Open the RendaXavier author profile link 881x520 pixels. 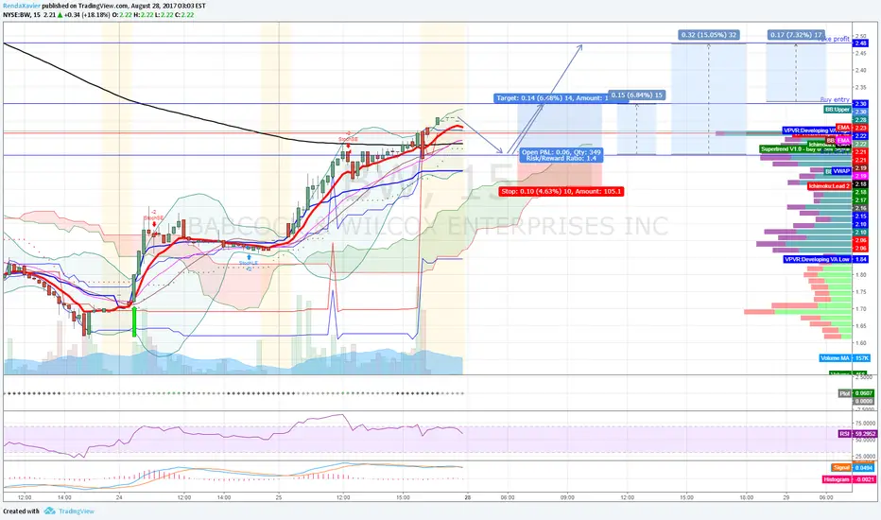(x=22, y=6)
